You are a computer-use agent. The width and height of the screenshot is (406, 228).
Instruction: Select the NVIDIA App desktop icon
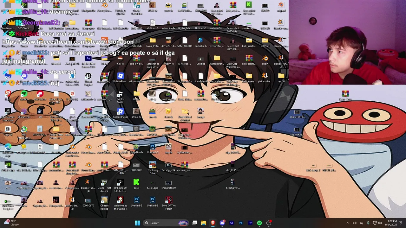tap(8, 166)
